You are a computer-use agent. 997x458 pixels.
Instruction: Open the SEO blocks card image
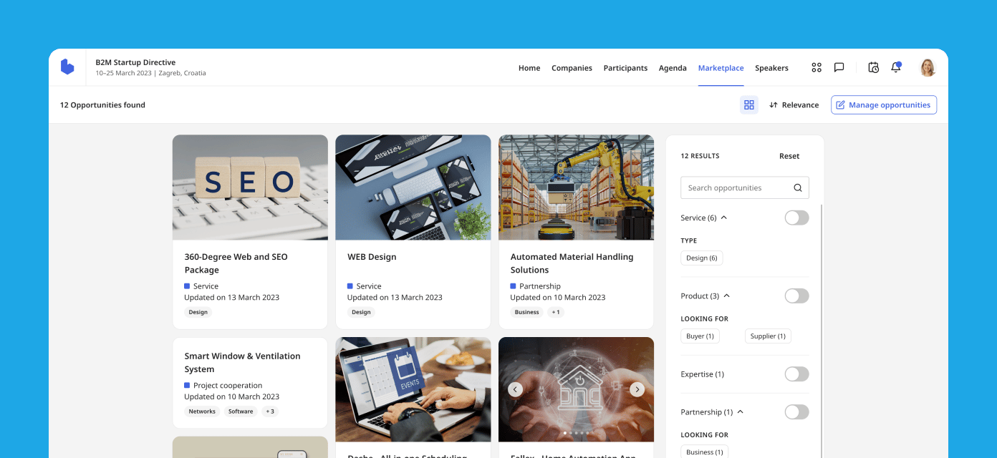(250, 187)
